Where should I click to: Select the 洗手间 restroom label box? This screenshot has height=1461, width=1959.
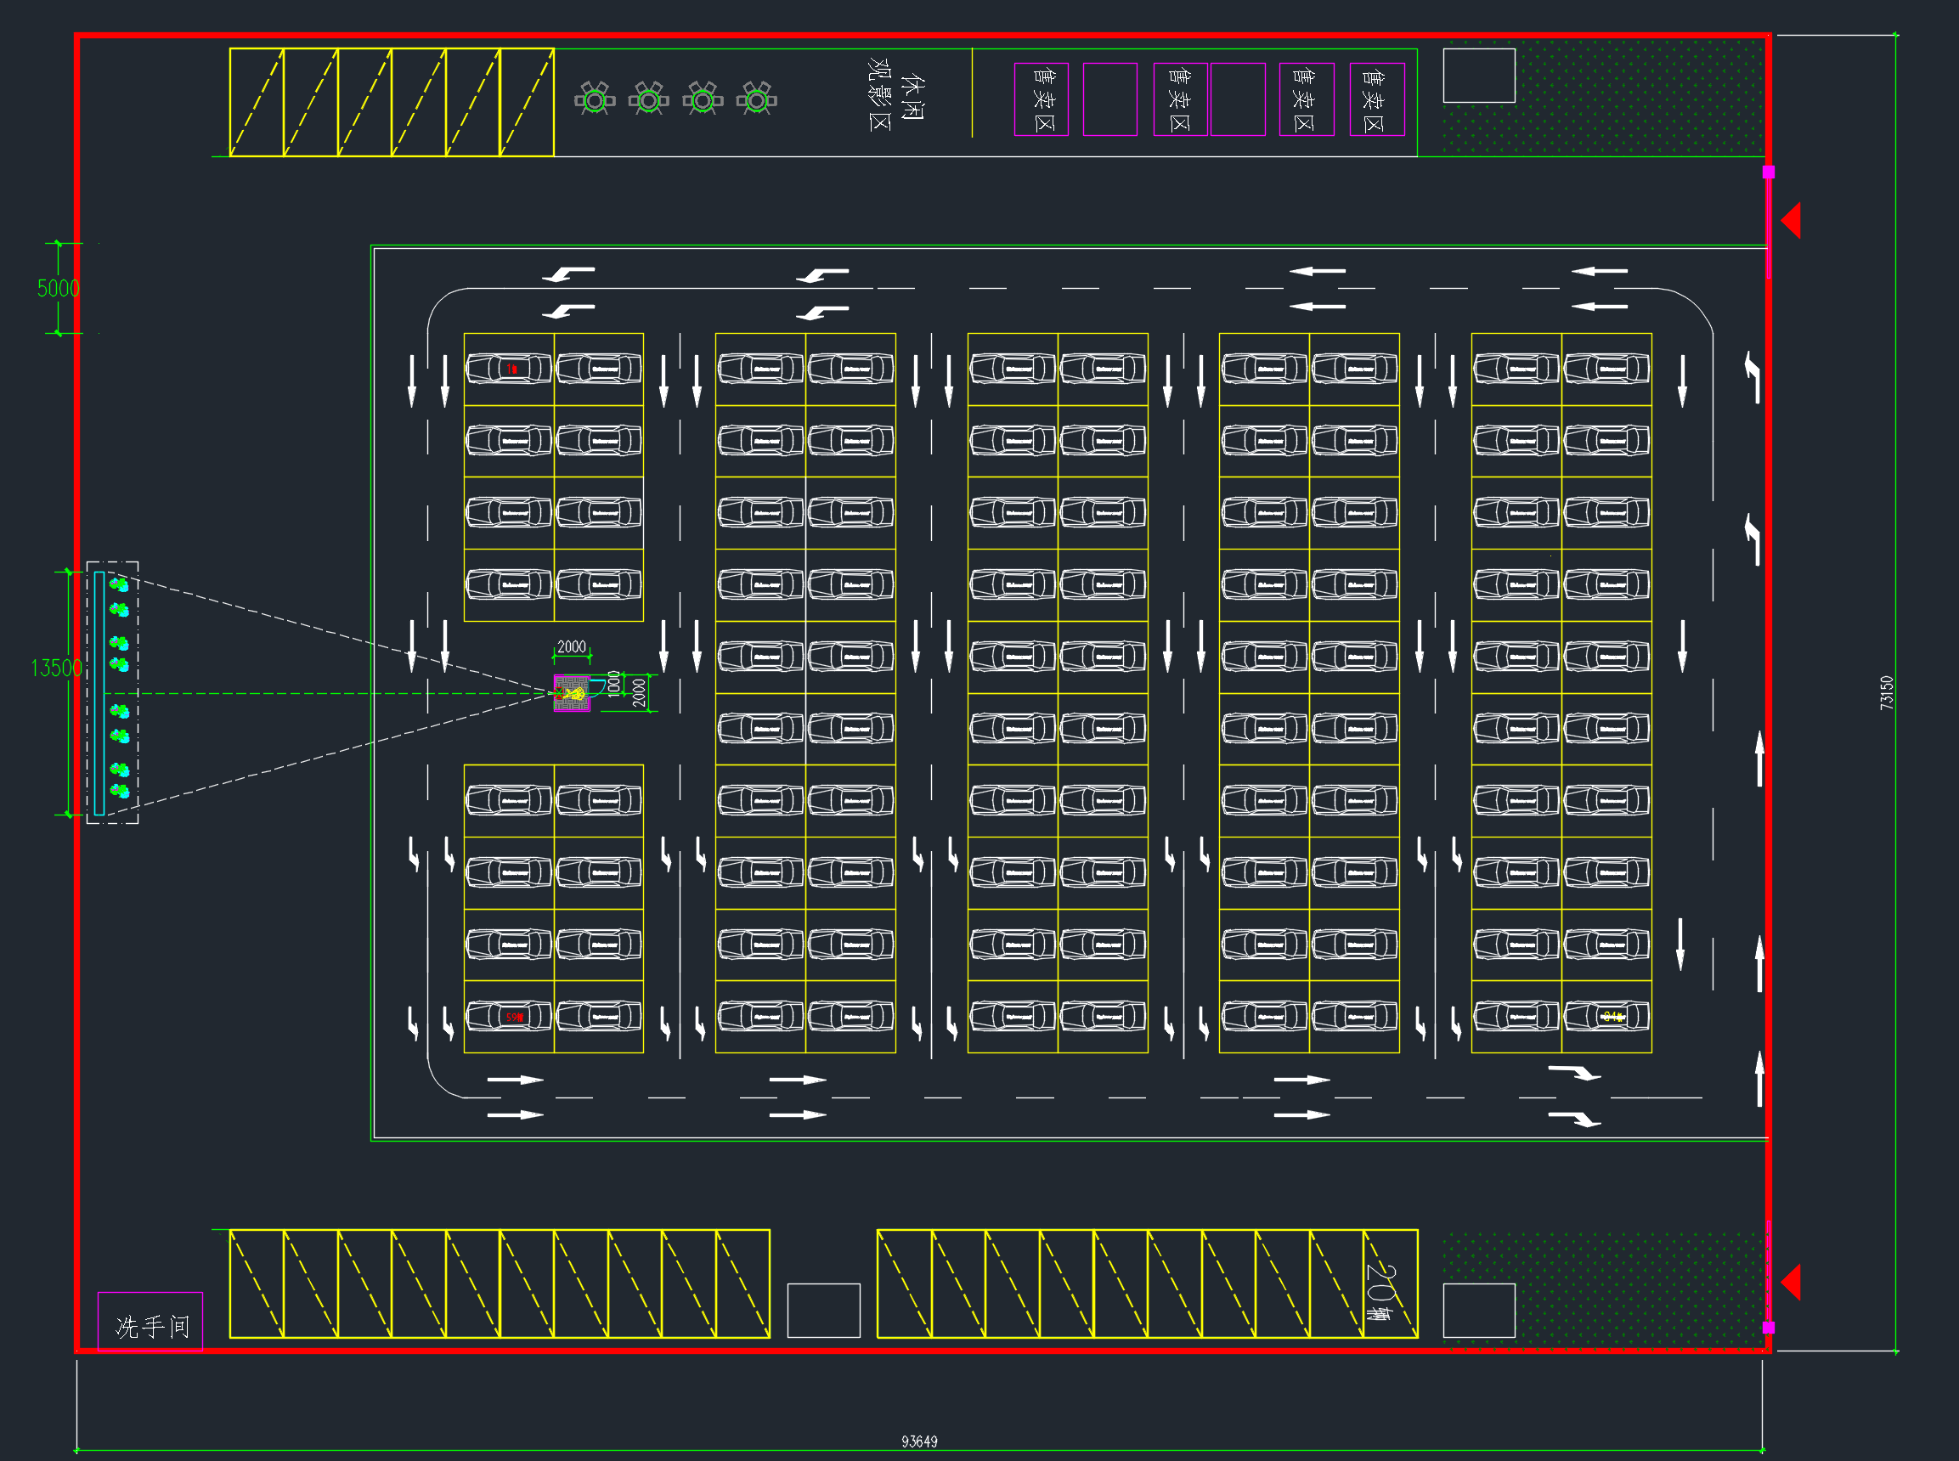pos(150,1321)
